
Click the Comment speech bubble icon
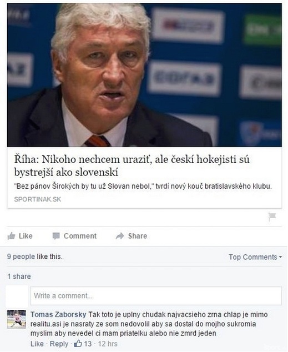[x=56, y=236]
